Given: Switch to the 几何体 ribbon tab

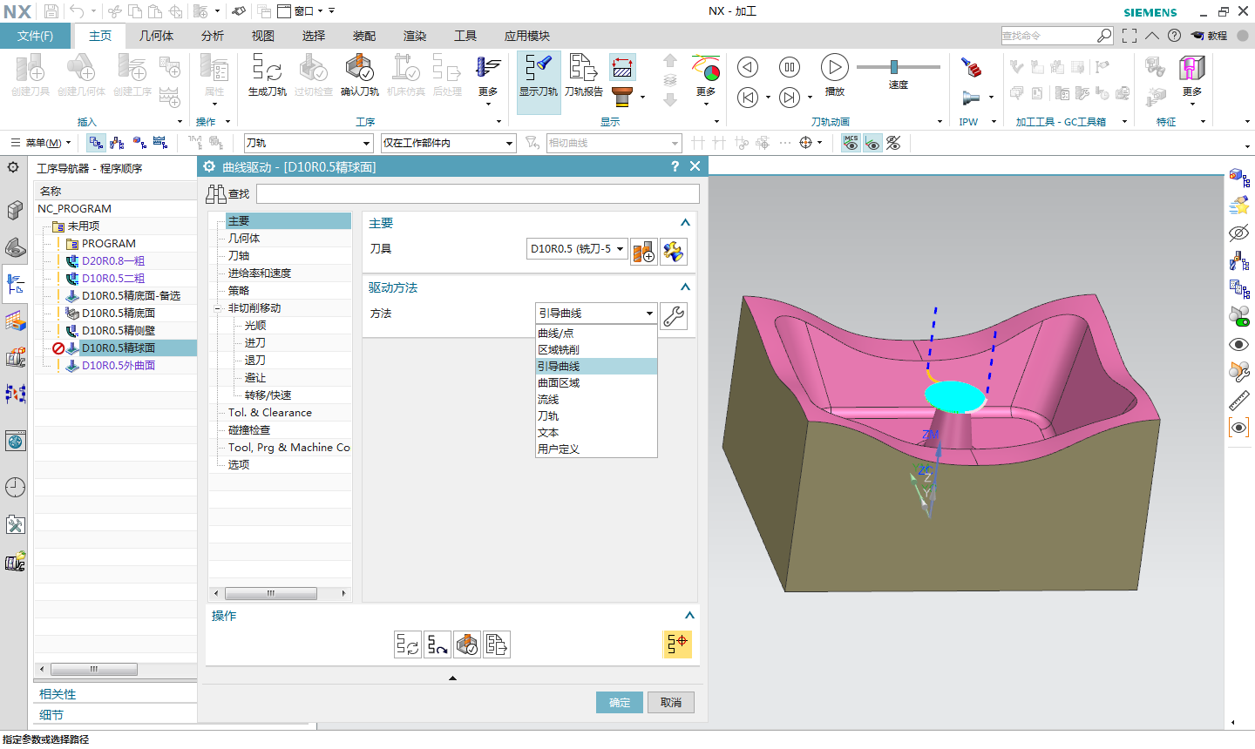Looking at the screenshot, I should click(x=157, y=36).
